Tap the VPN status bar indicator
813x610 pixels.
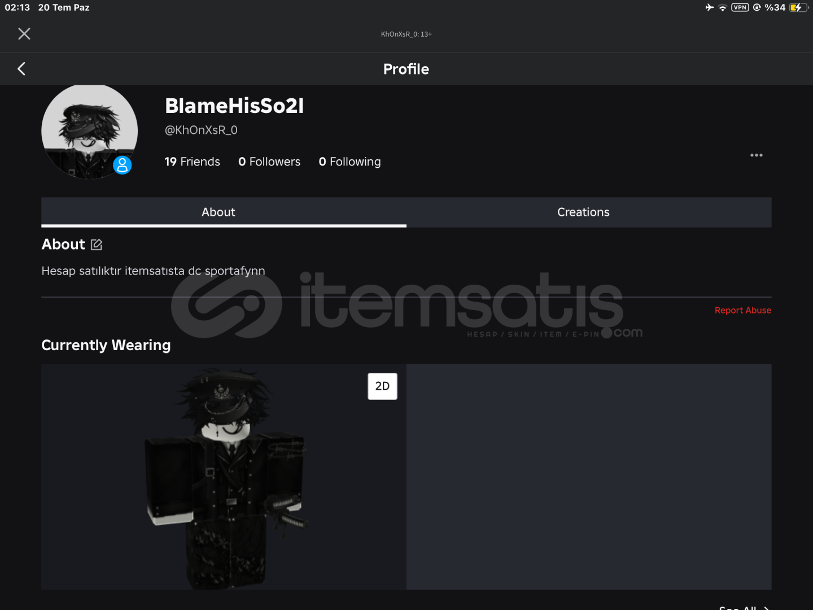(x=740, y=7)
